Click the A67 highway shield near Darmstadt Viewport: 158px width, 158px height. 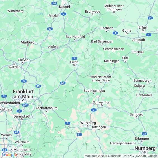tap(16, 132)
